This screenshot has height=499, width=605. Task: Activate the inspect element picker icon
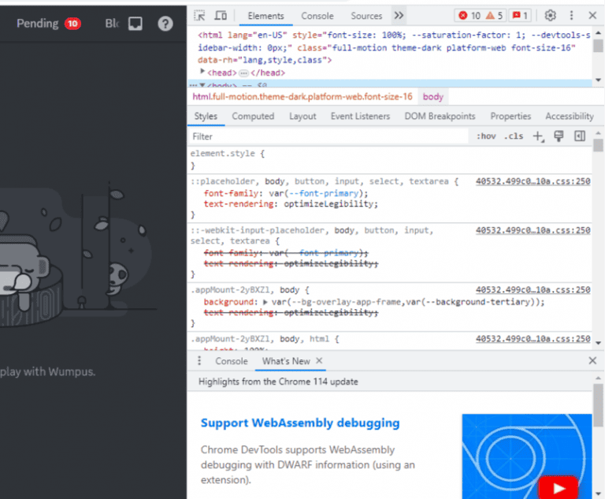[x=199, y=16]
